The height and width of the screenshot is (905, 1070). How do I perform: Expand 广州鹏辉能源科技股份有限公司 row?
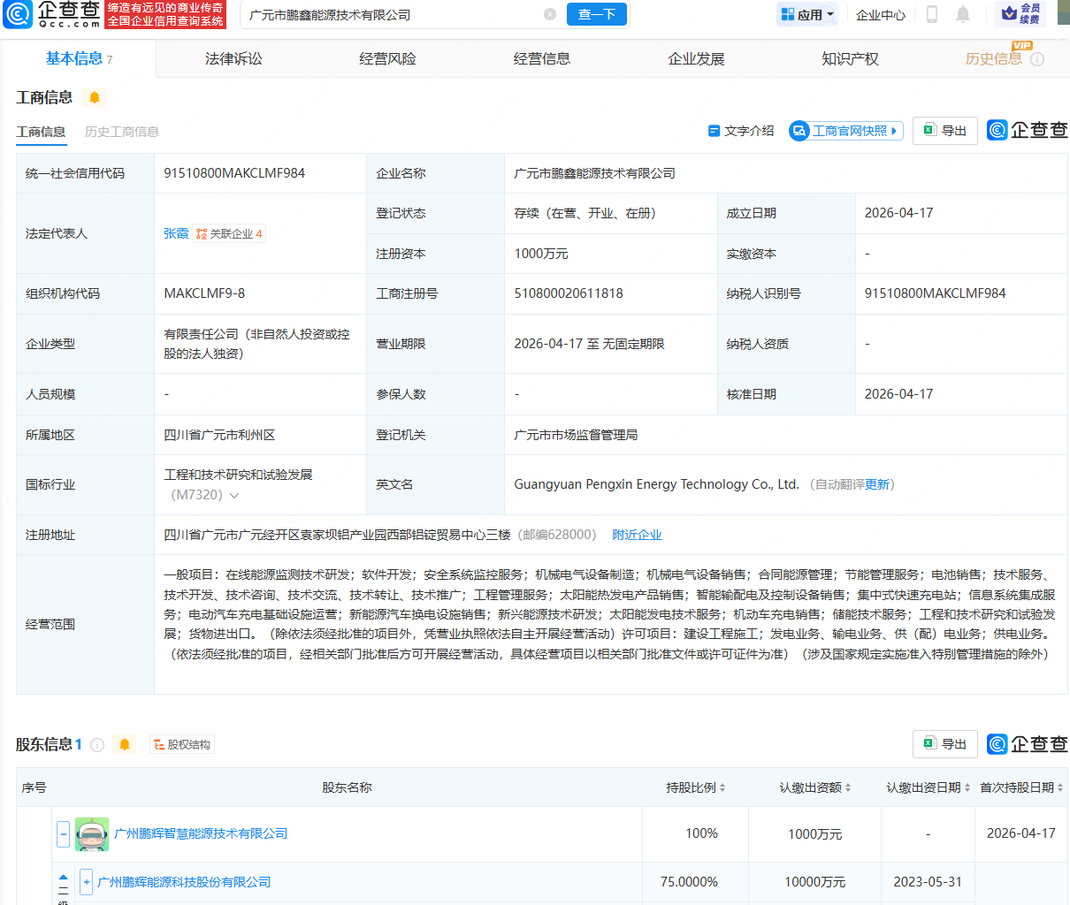pyautogui.click(x=86, y=881)
